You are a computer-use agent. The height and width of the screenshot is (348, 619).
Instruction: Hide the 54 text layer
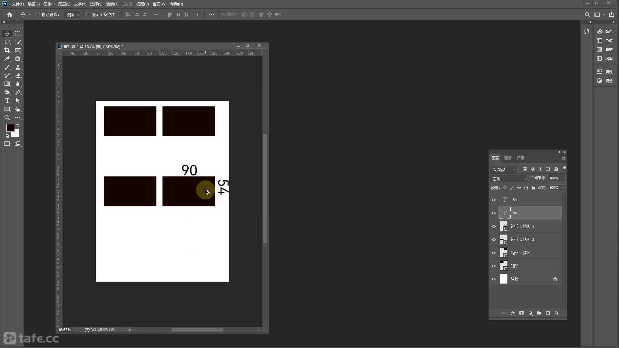coord(494,200)
